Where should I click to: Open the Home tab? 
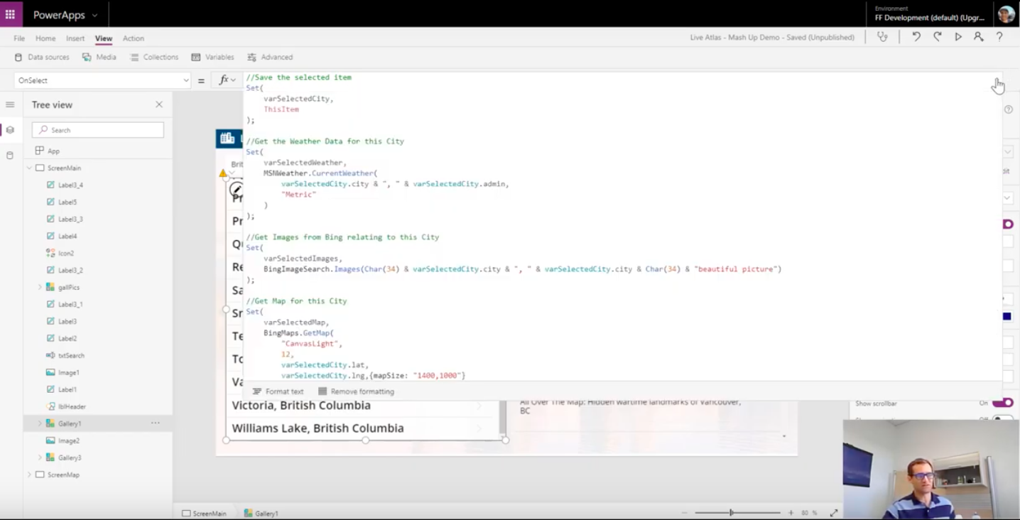pos(45,38)
